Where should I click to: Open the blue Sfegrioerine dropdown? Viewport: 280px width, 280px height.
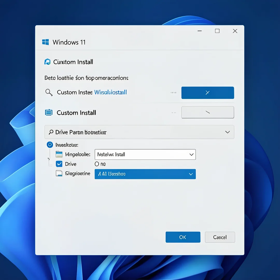(x=145, y=174)
